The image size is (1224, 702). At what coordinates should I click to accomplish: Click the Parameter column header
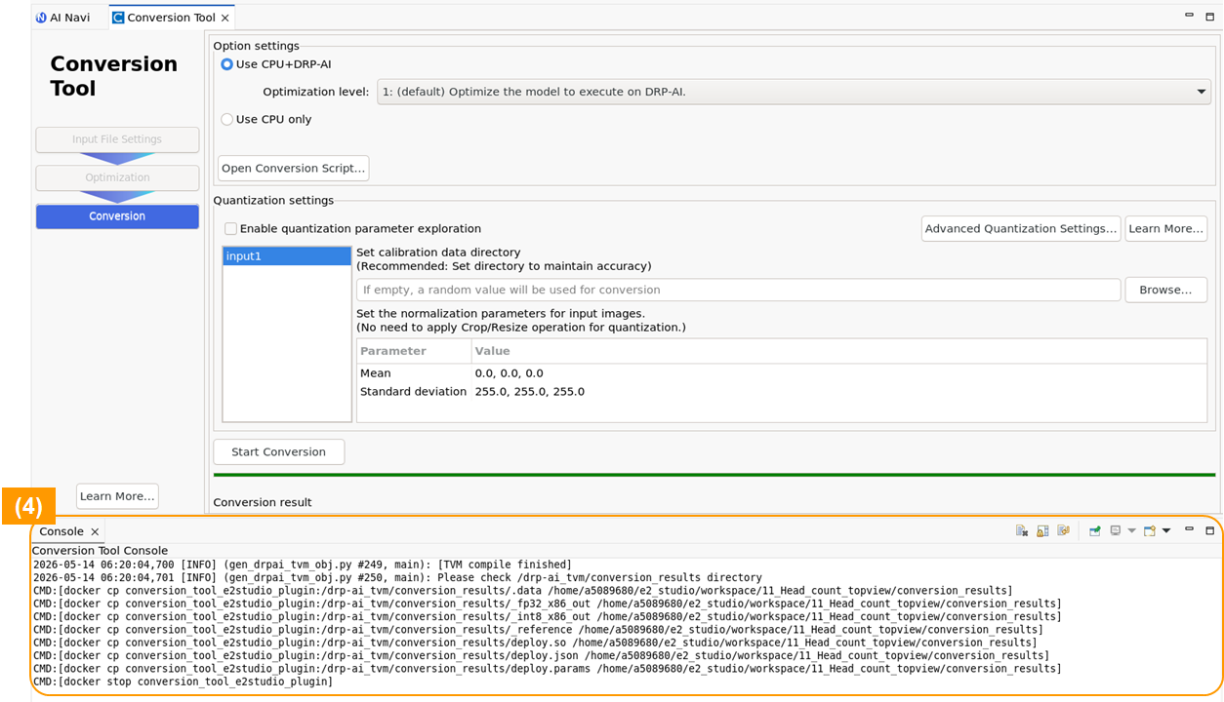click(x=414, y=351)
